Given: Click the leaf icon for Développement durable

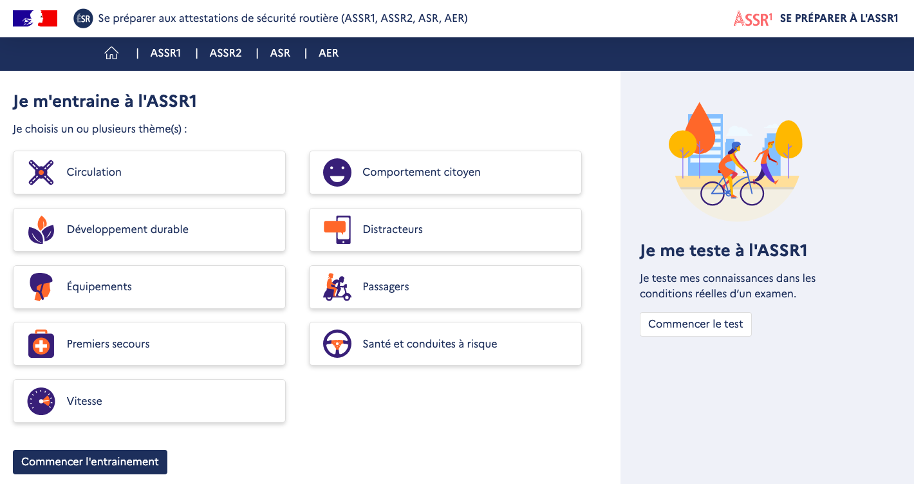Looking at the screenshot, I should pyautogui.click(x=41, y=230).
